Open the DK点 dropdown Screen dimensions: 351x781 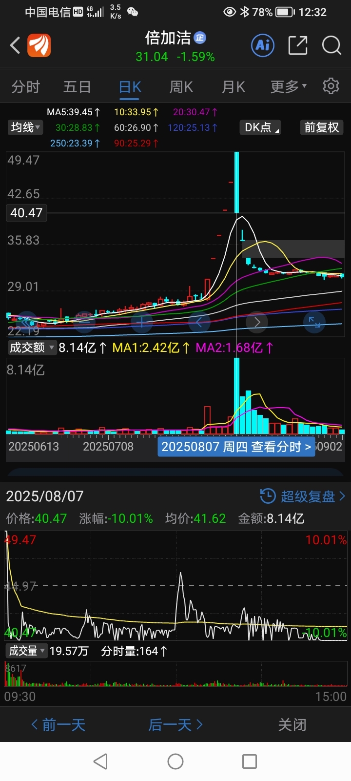click(x=261, y=127)
